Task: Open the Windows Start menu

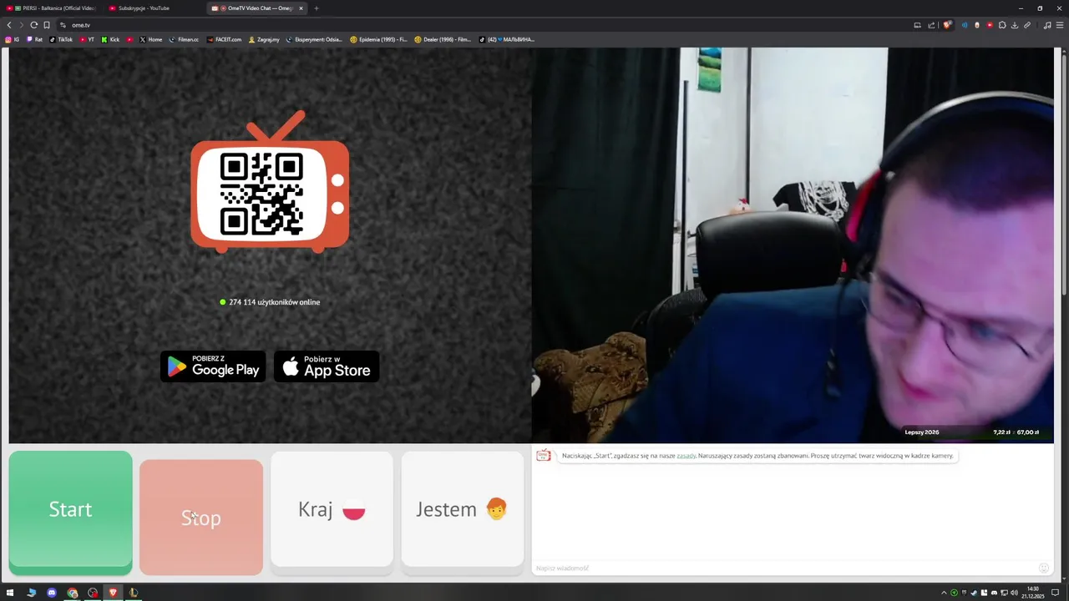Action: 11,593
